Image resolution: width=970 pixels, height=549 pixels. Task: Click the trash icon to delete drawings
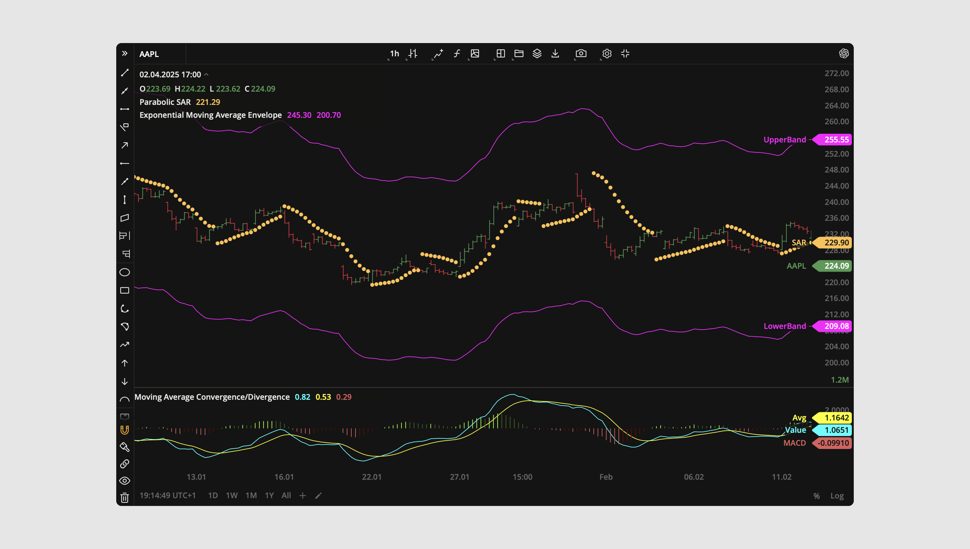coord(124,498)
